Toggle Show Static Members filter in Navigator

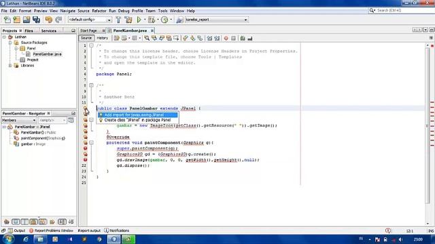[x=24, y=222]
